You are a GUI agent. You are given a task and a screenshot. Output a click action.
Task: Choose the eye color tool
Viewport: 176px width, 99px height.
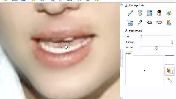coord(150,23)
